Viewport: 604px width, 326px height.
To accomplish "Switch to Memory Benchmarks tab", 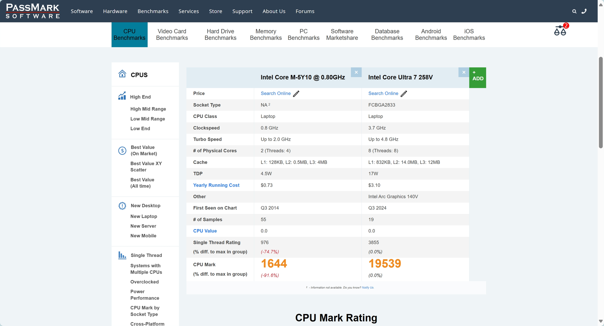I will 266,35.
